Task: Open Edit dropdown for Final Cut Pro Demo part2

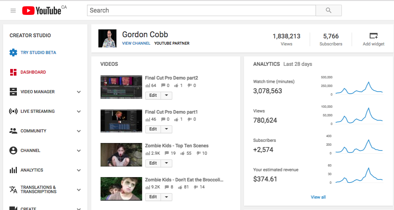Action: point(166,96)
